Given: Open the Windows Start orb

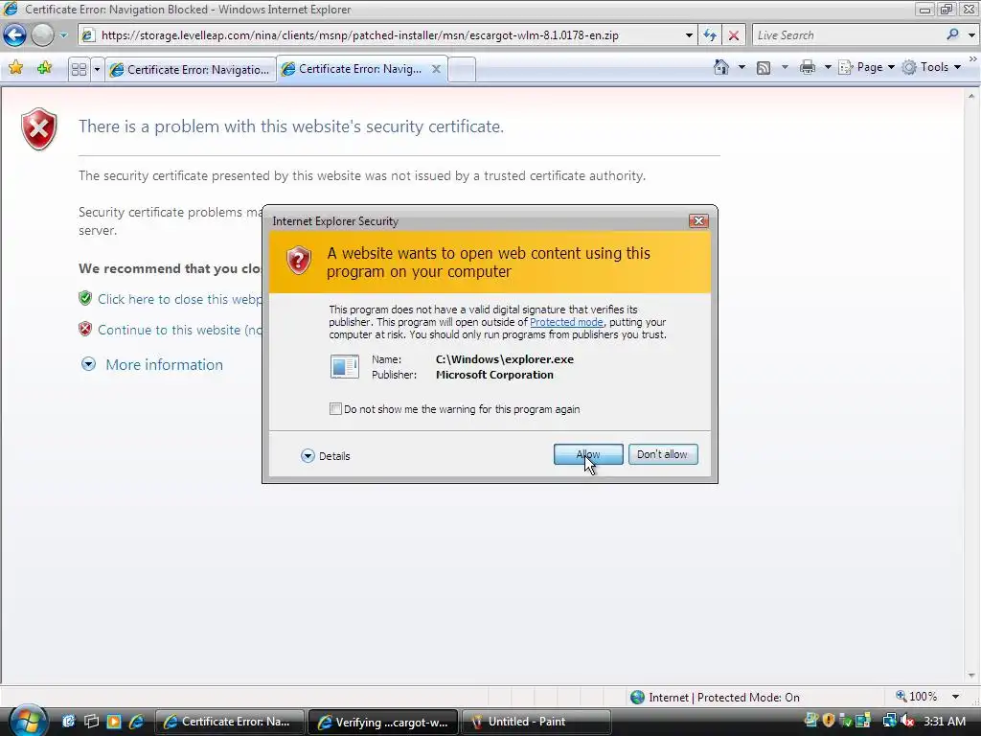Looking at the screenshot, I should click(27, 721).
